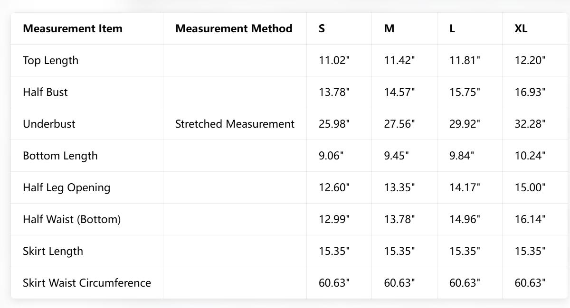Select the M size column header

389,28
